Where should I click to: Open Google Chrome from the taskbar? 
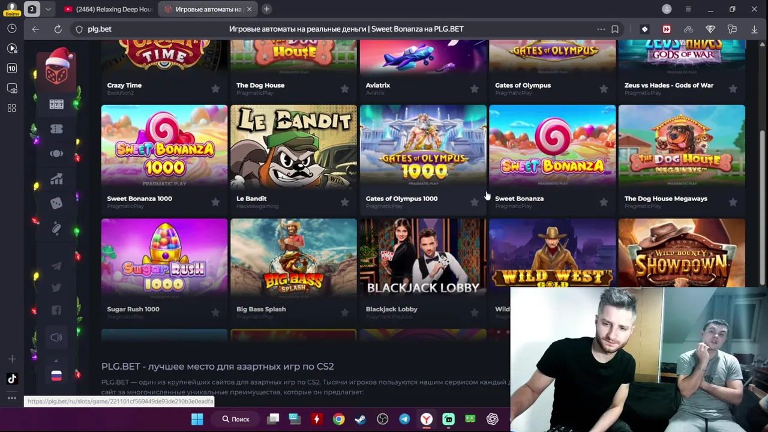point(339,419)
